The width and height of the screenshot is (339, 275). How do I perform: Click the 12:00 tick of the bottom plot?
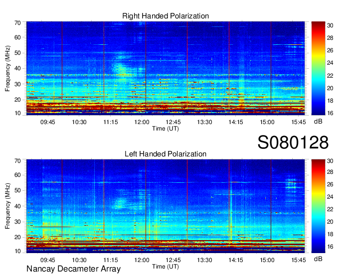[142, 260]
